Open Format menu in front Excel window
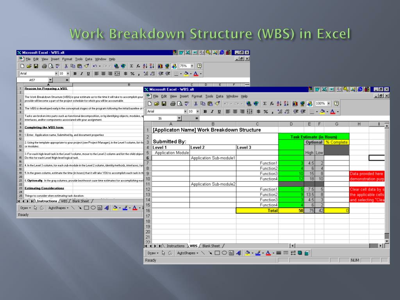The width and height of the screenshot is (400, 300). click(197, 96)
